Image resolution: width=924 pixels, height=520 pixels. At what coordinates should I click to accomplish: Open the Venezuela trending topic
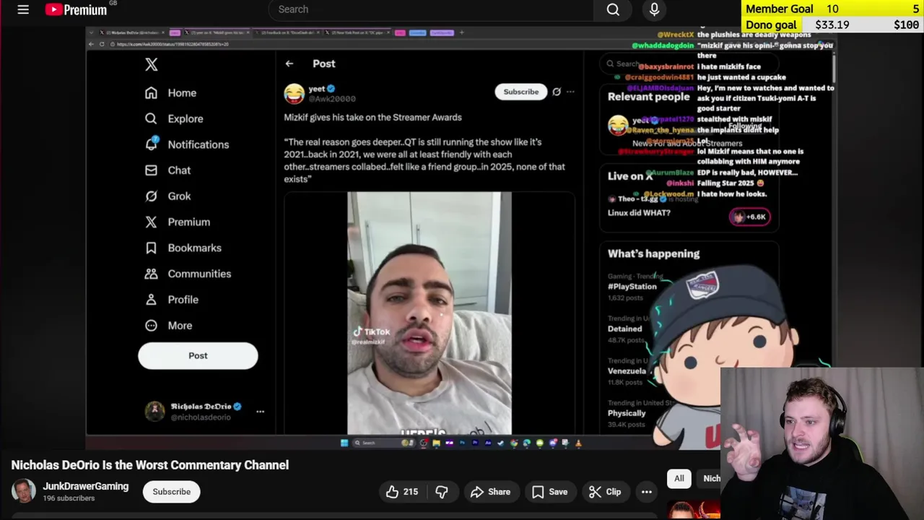627,371
